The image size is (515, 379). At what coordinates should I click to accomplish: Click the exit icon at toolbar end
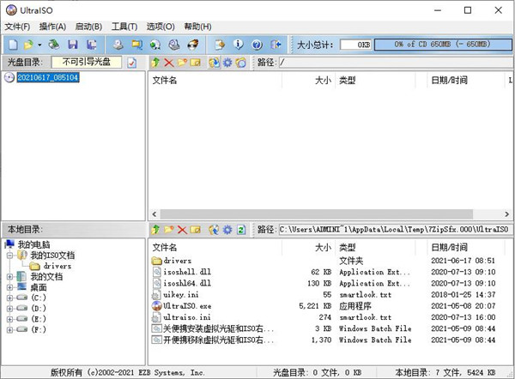pos(276,44)
